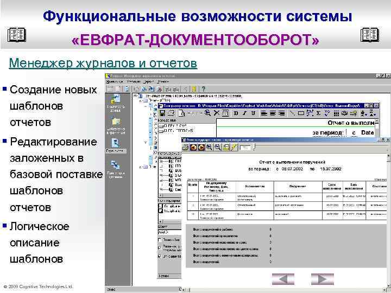This screenshot has height=293, width=391.
Task: Toggle Italic formatting in report editor
Action: click(244, 113)
